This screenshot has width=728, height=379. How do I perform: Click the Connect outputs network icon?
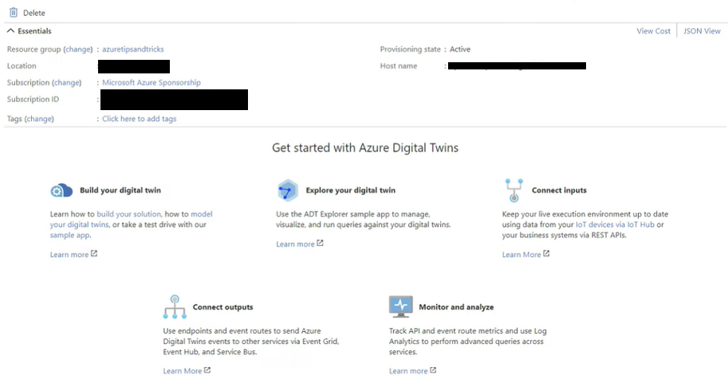coord(175,306)
